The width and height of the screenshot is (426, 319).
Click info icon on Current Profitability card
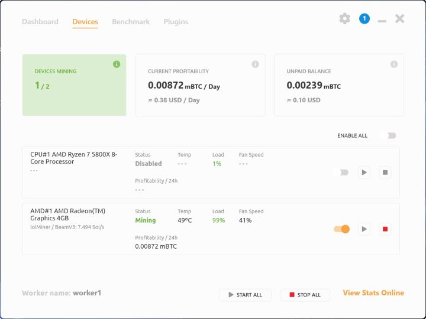click(255, 64)
